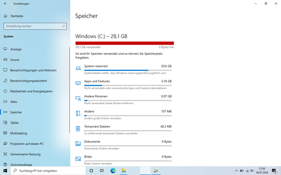Click the Andere Personen icon
Screen dimensions: 281x175
click(x=78, y=98)
